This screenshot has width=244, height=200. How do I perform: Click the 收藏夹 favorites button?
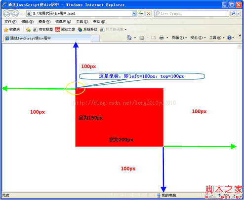tap(12, 30)
